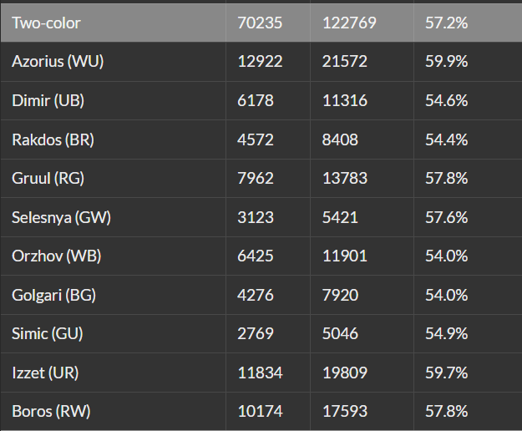Click the 5046 cell for Simic

click(341, 333)
